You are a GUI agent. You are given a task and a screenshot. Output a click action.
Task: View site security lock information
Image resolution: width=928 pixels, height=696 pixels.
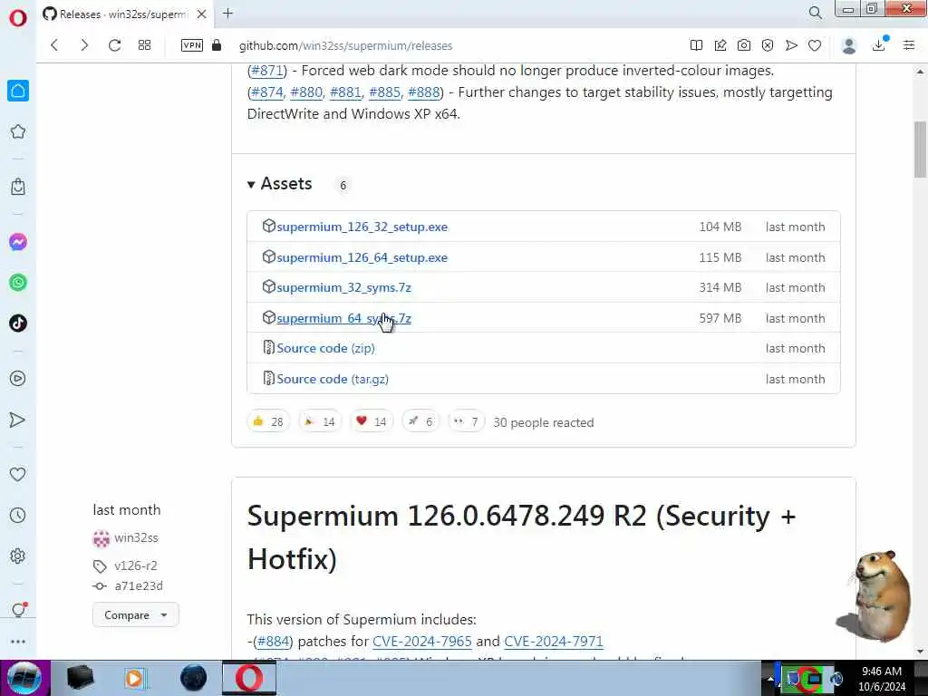point(217,45)
